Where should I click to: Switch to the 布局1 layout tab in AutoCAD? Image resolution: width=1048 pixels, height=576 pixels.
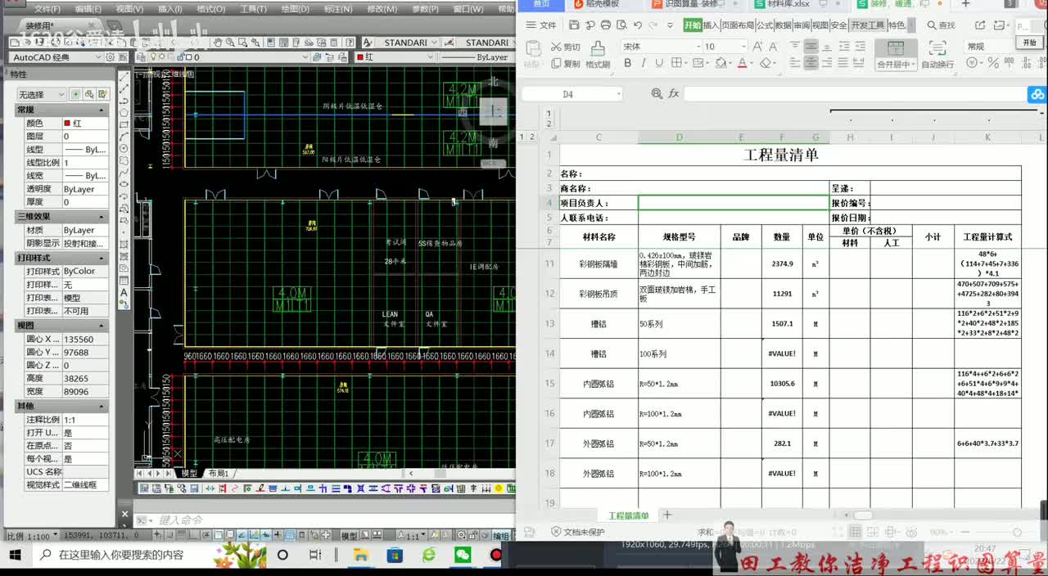[218, 474]
